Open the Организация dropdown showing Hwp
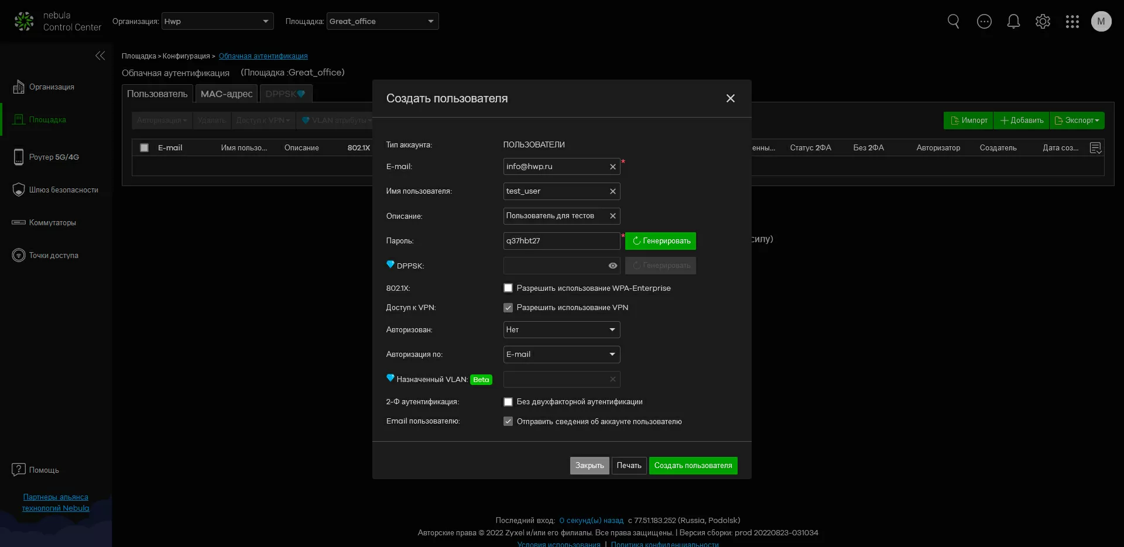Viewport: 1124px width, 547px height. (217, 21)
